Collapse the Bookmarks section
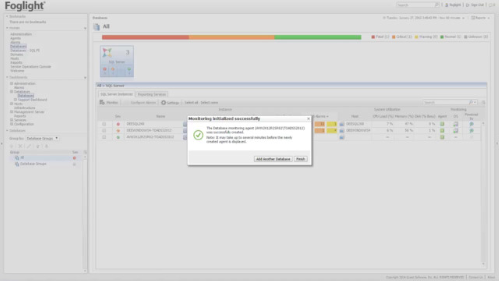 (x=7, y=16)
